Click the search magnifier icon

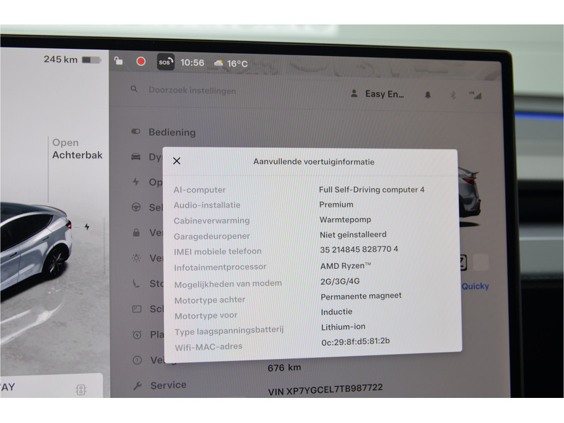tap(134, 89)
